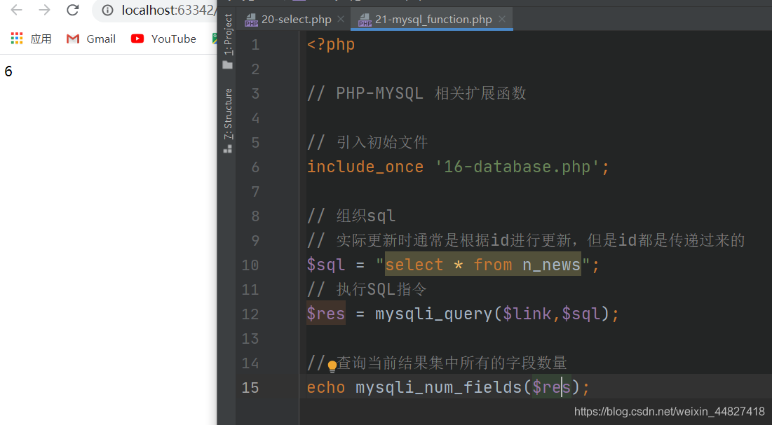
Task: Click the Apps grid icon
Action: [17, 39]
